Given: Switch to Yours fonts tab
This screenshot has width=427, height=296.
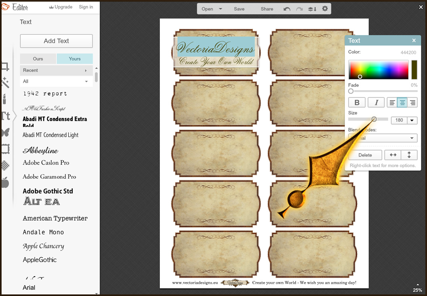Looking at the screenshot, I should tap(75, 59).
